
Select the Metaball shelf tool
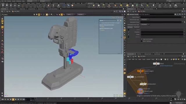click(68, 6)
